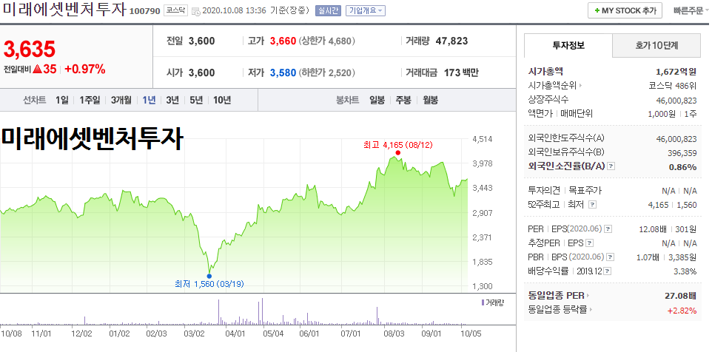Click the 코스닥 market badge
The image size is (712, 352).
[175, 10]
